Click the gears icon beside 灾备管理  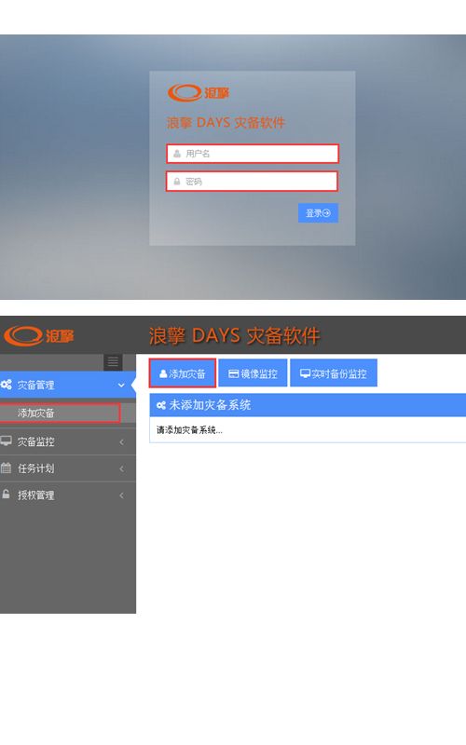click(7, 385)
